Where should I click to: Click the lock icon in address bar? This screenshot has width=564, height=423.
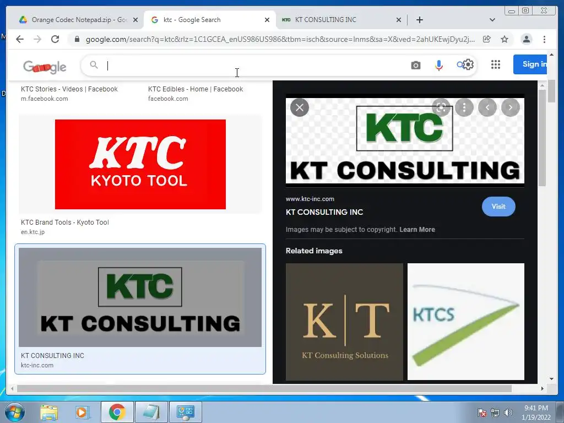tap(77, 39)
